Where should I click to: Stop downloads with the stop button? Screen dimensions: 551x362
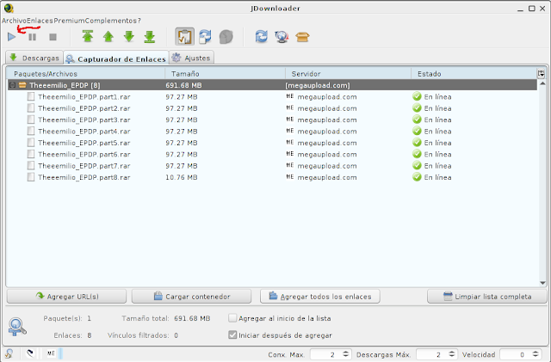pyautogui.click(x=53, y=36)
